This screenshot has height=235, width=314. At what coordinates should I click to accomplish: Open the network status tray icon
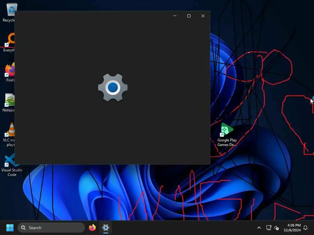click(269, 228)
